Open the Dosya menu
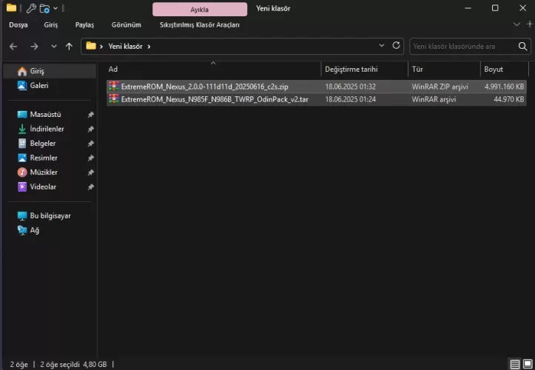This screenshot has height=370, width=535. (x=18, y=24)
